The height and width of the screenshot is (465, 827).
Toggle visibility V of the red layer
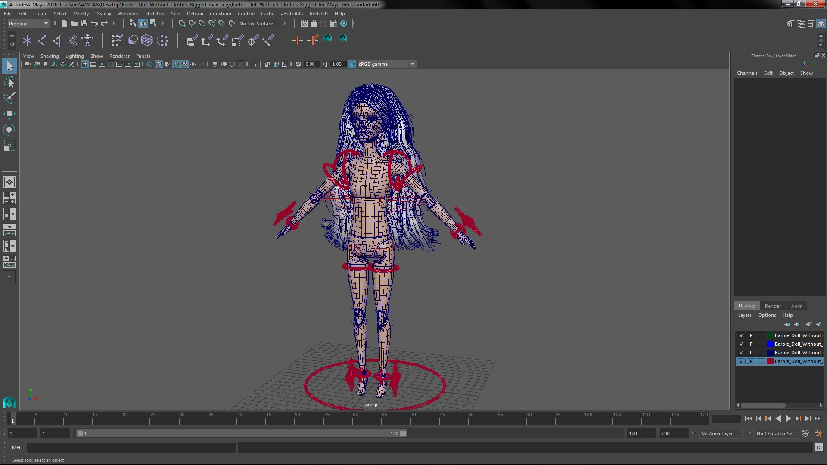741,361
